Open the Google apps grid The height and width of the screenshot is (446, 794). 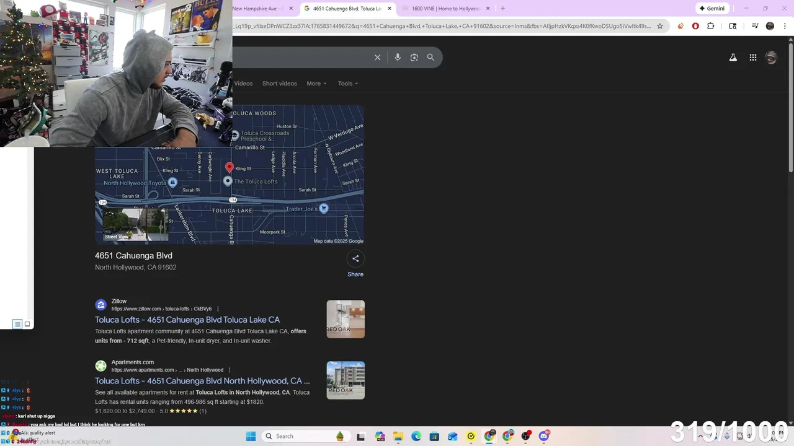pos(752,58)
